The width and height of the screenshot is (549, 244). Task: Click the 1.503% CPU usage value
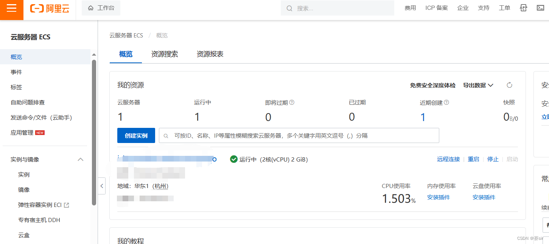[399, 199]
